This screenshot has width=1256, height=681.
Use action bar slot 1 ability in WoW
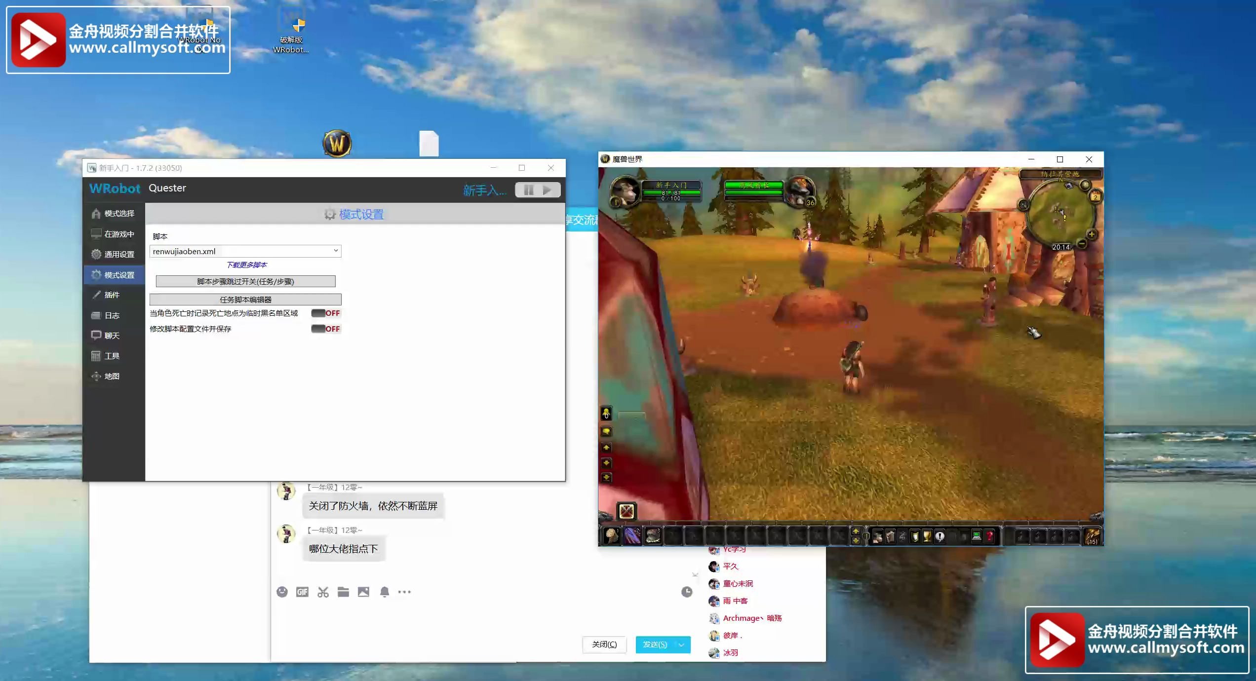click(612, 536)
